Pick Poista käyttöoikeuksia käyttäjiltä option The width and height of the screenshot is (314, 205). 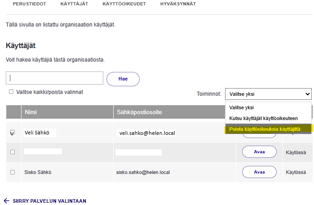pos(264,129)
